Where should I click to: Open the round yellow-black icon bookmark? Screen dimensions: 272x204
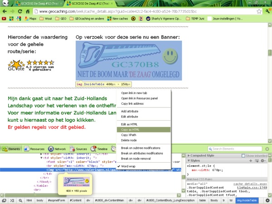coord(133,19)
